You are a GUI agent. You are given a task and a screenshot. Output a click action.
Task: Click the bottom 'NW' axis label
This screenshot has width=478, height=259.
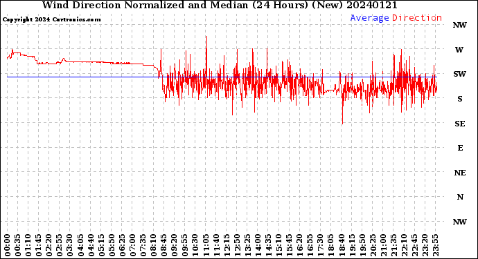pos(459,222)
